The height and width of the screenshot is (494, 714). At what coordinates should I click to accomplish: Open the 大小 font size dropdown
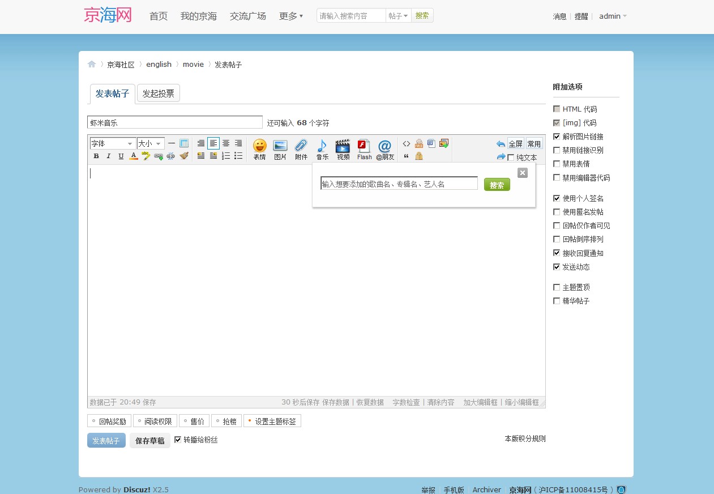[151, 143]
